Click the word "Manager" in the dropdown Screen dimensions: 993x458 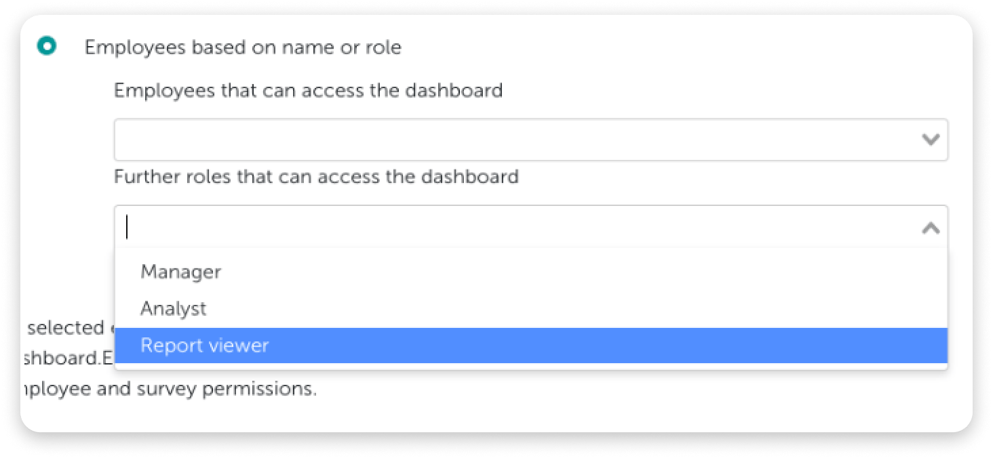click(180, 272)
